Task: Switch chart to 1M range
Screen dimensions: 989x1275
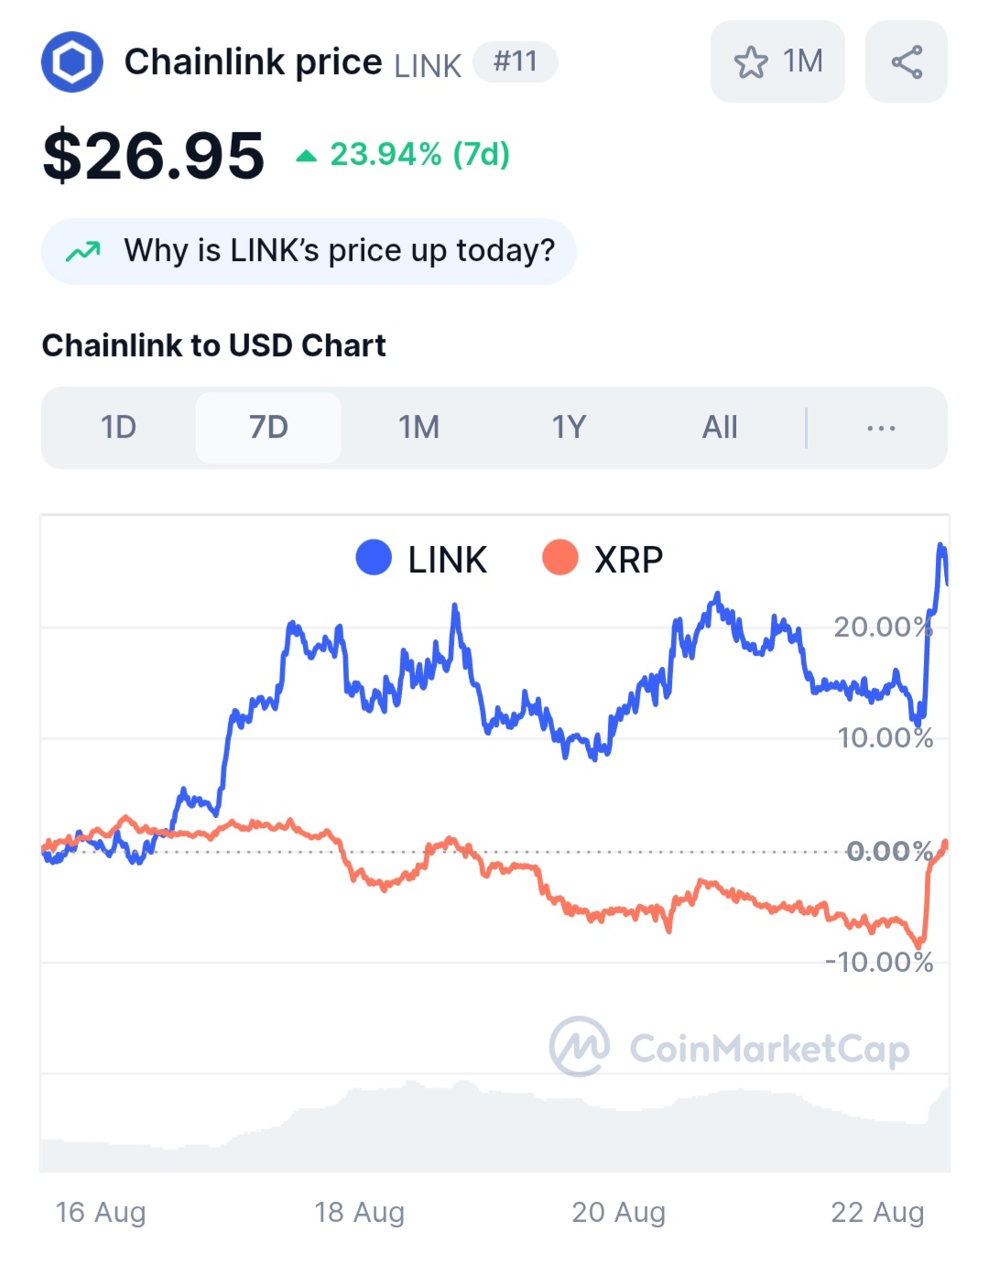Action: click(418, 428)
